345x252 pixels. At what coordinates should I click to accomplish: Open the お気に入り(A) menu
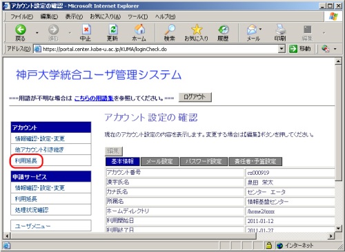[x=106, y=17]
